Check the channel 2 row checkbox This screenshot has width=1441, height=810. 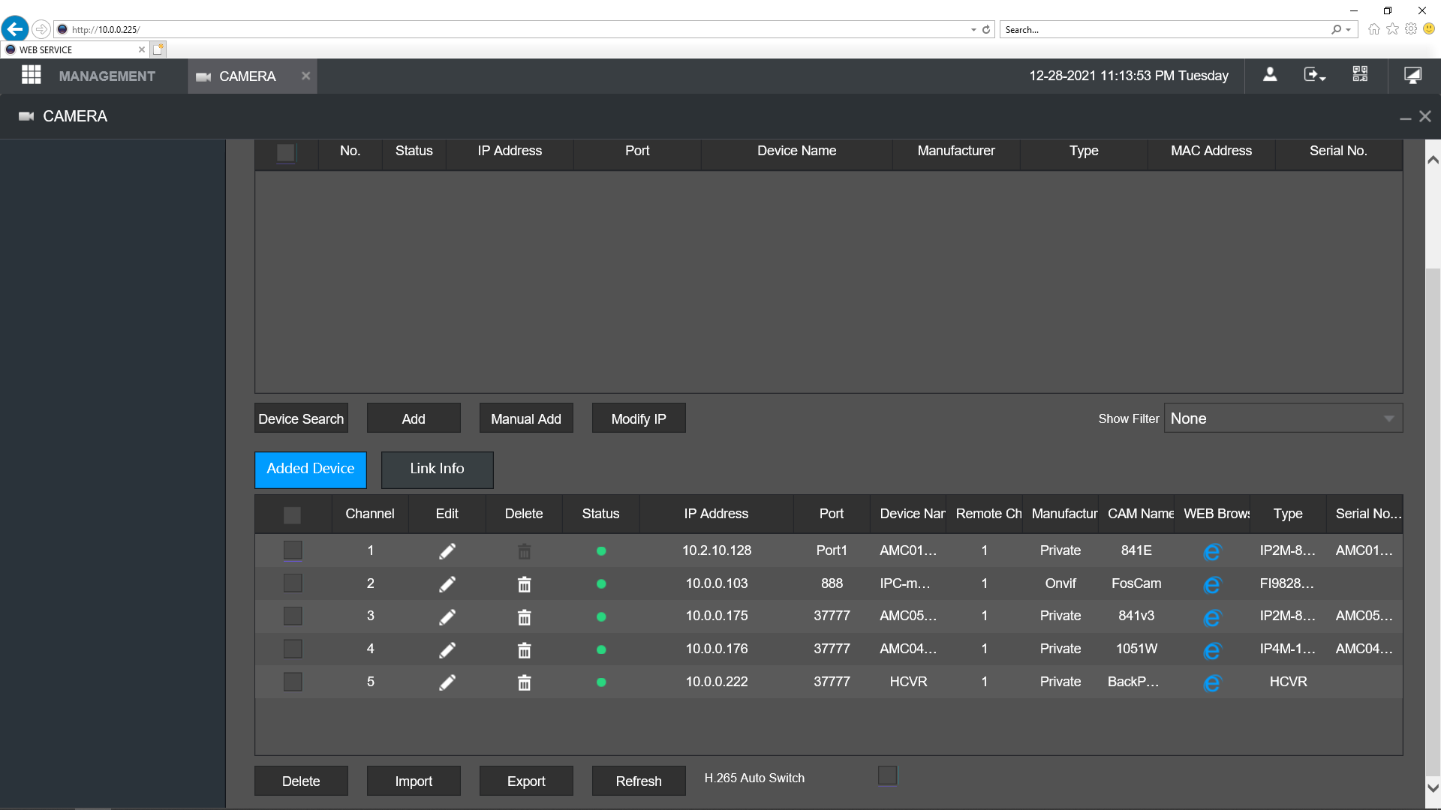coord(293,583)
